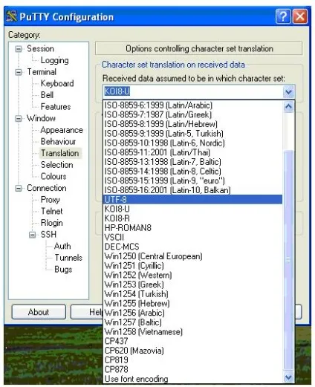The width and height of the screenshot is (315, 387).
Task: Go to the Tunnels SSH category
Action: click(68, 258)
